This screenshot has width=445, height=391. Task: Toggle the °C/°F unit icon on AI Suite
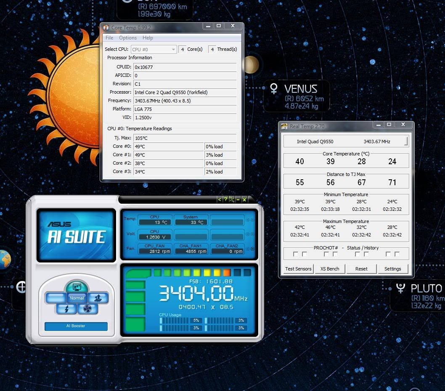click(232, 199)
